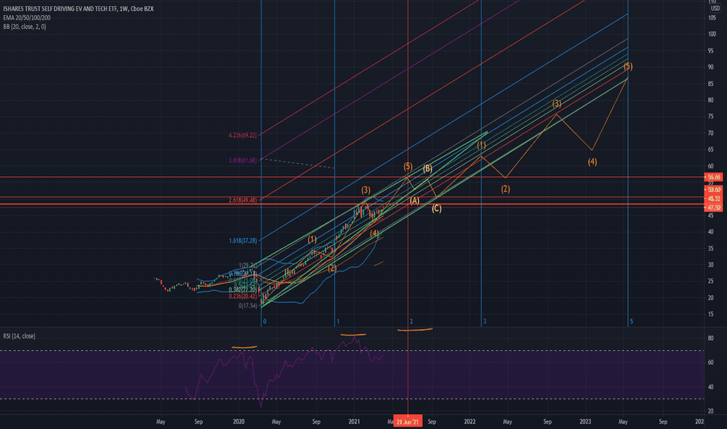Click 2022 on the time axis
727x429 pixels.
470,421
